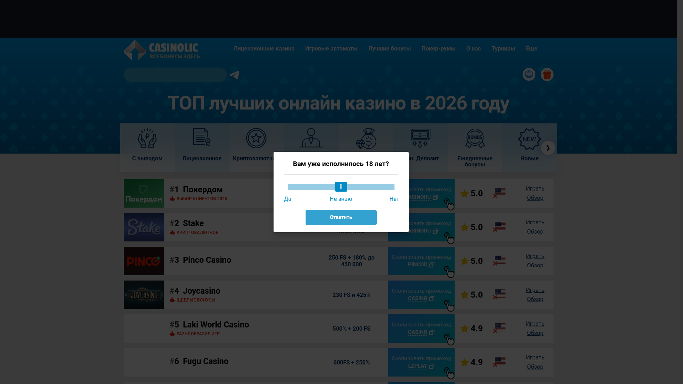Select the money bag category icon
Viewport: 683px width, 384px height.
[x=366, y=139]
